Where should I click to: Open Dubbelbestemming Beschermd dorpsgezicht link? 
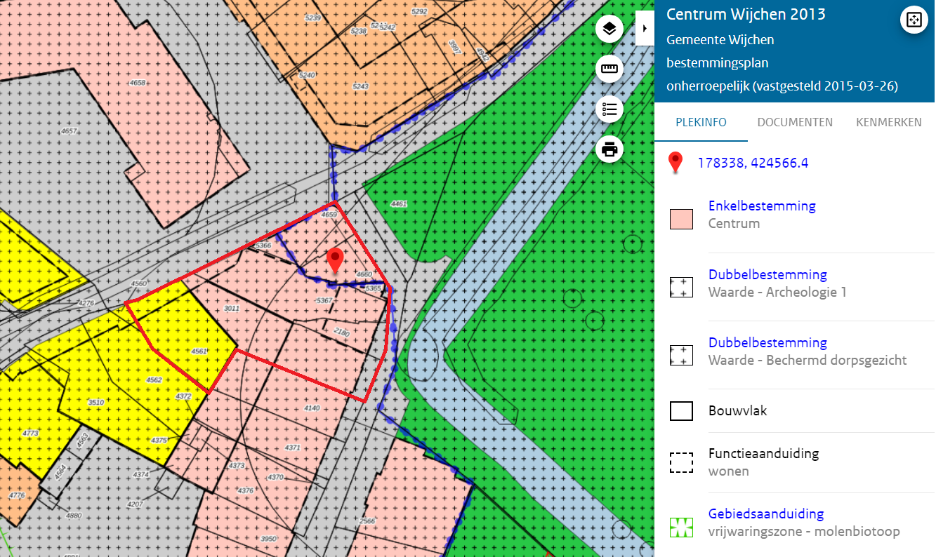click(x=767, y=342)
